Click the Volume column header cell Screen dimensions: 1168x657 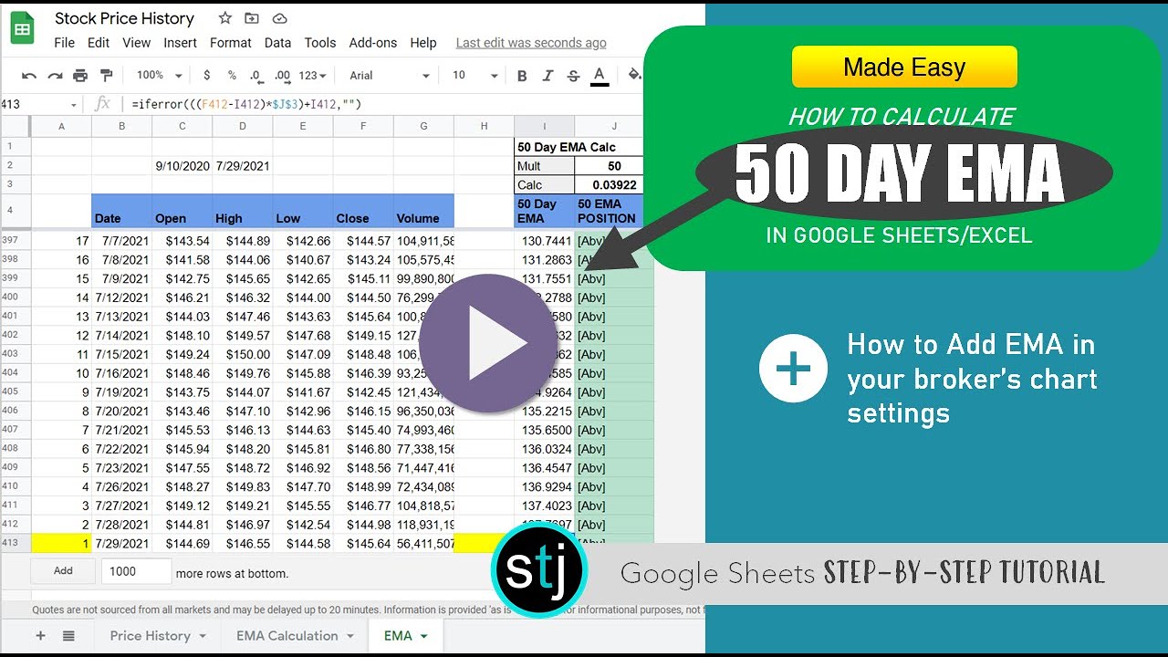click(423, 211)
